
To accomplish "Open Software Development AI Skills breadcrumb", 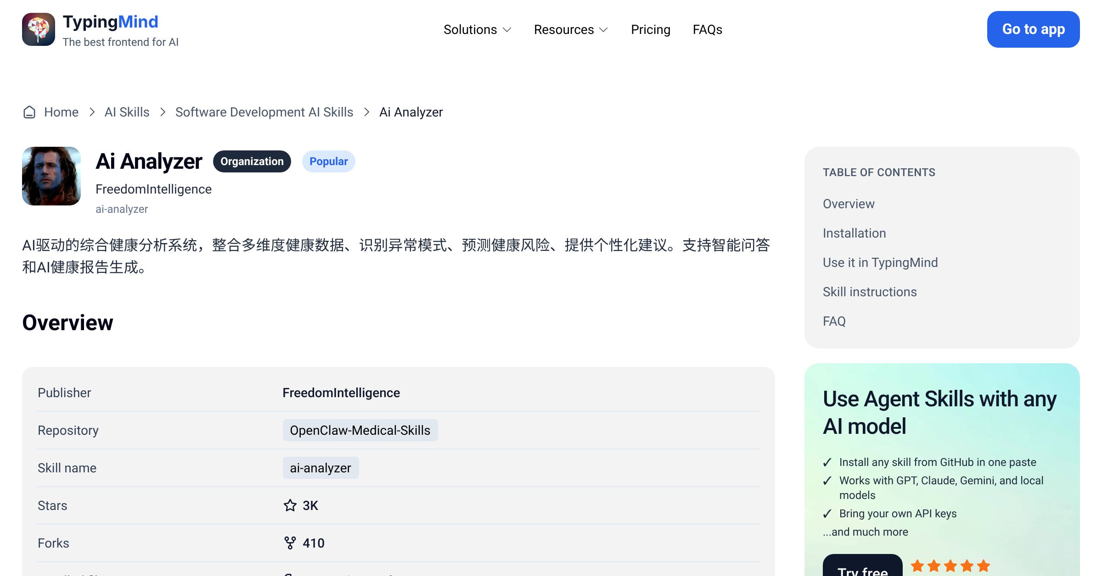I will (264, 112).
